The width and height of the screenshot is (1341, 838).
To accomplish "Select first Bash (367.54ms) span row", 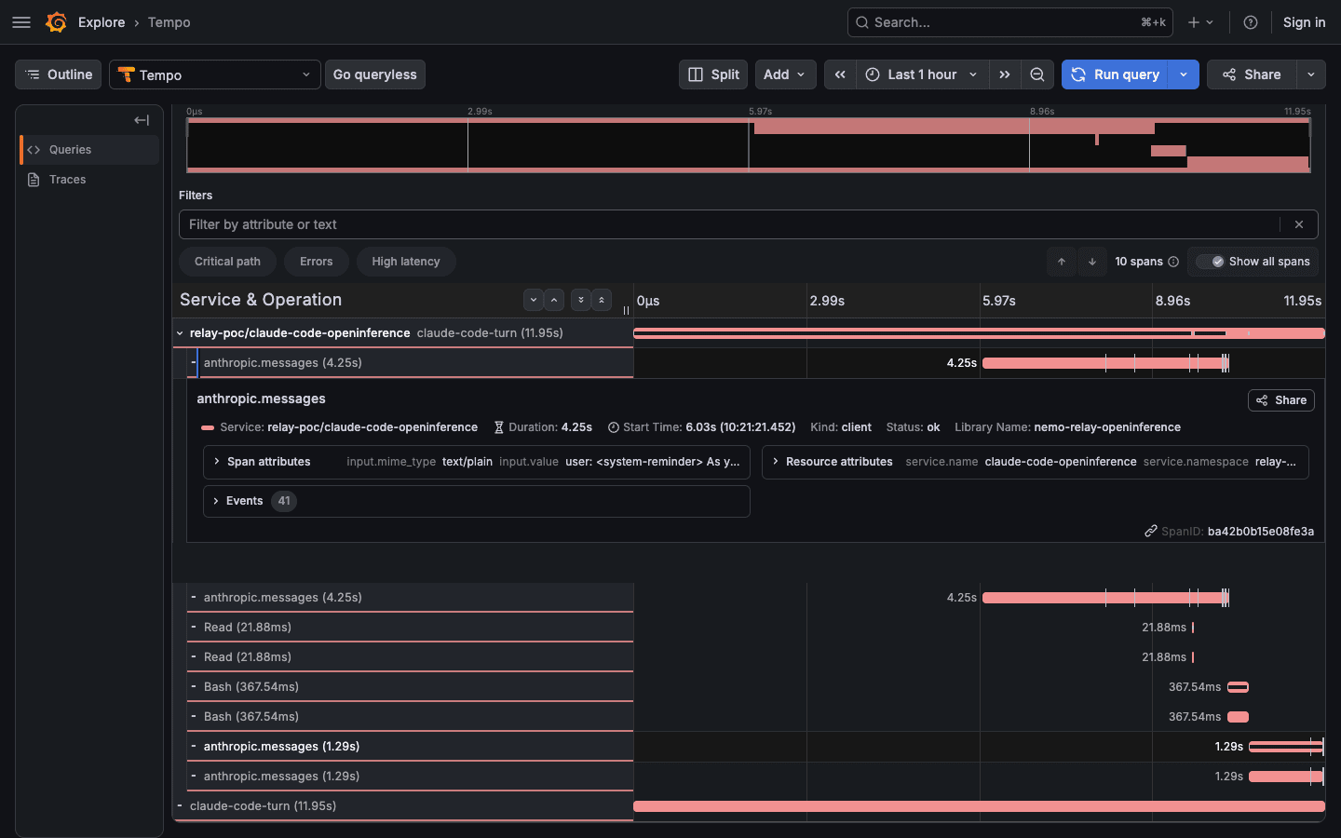I will tap(410, 687).
